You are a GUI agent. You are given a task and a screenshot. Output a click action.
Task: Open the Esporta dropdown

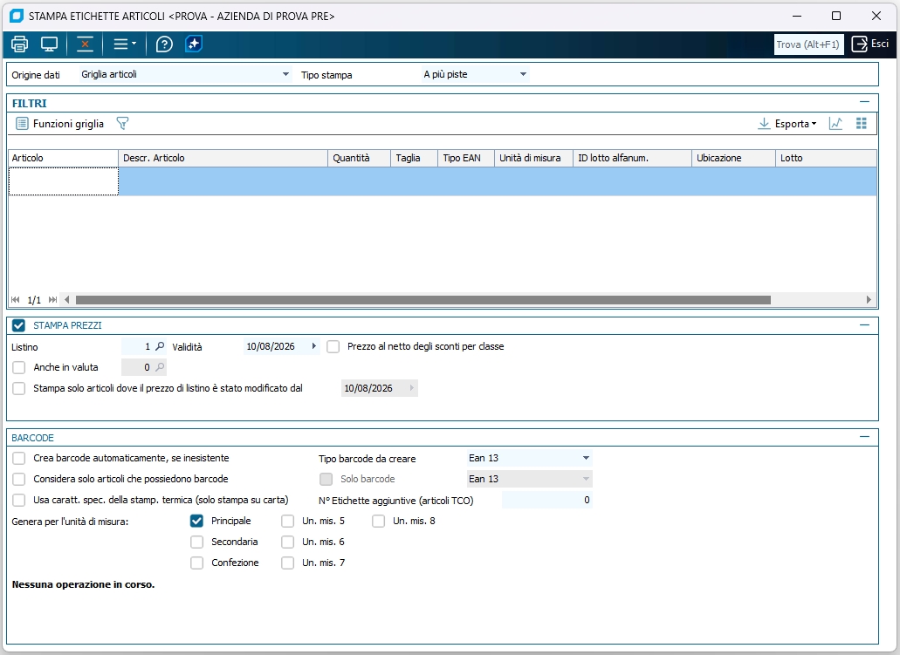pos(787,123)
